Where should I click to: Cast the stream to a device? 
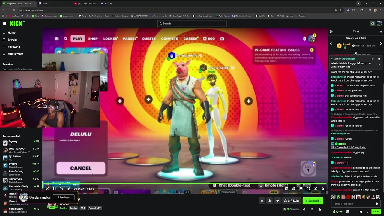[294, 189]
